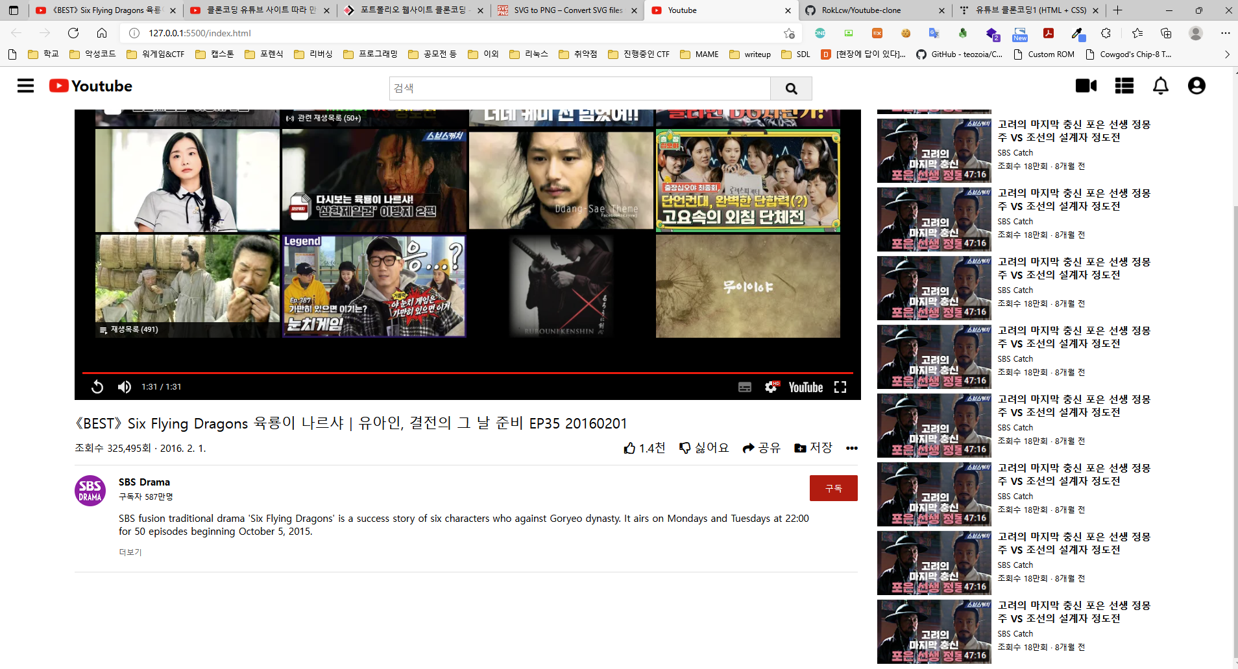Switch to the Six Flying Dragons tab
Screen dimensions: 1238x669
coord(105,10)
